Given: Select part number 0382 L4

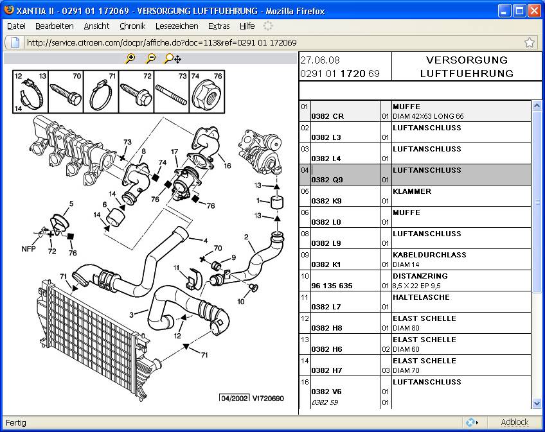Looking at the screenshot, I should pos(326,159).
